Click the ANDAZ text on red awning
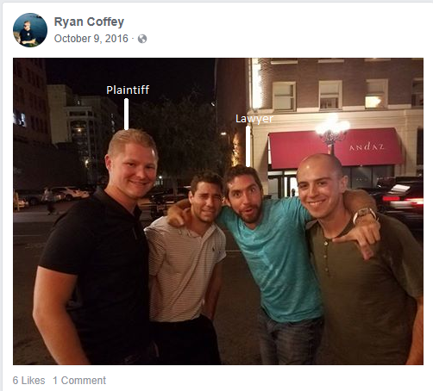 click(367, 147)
